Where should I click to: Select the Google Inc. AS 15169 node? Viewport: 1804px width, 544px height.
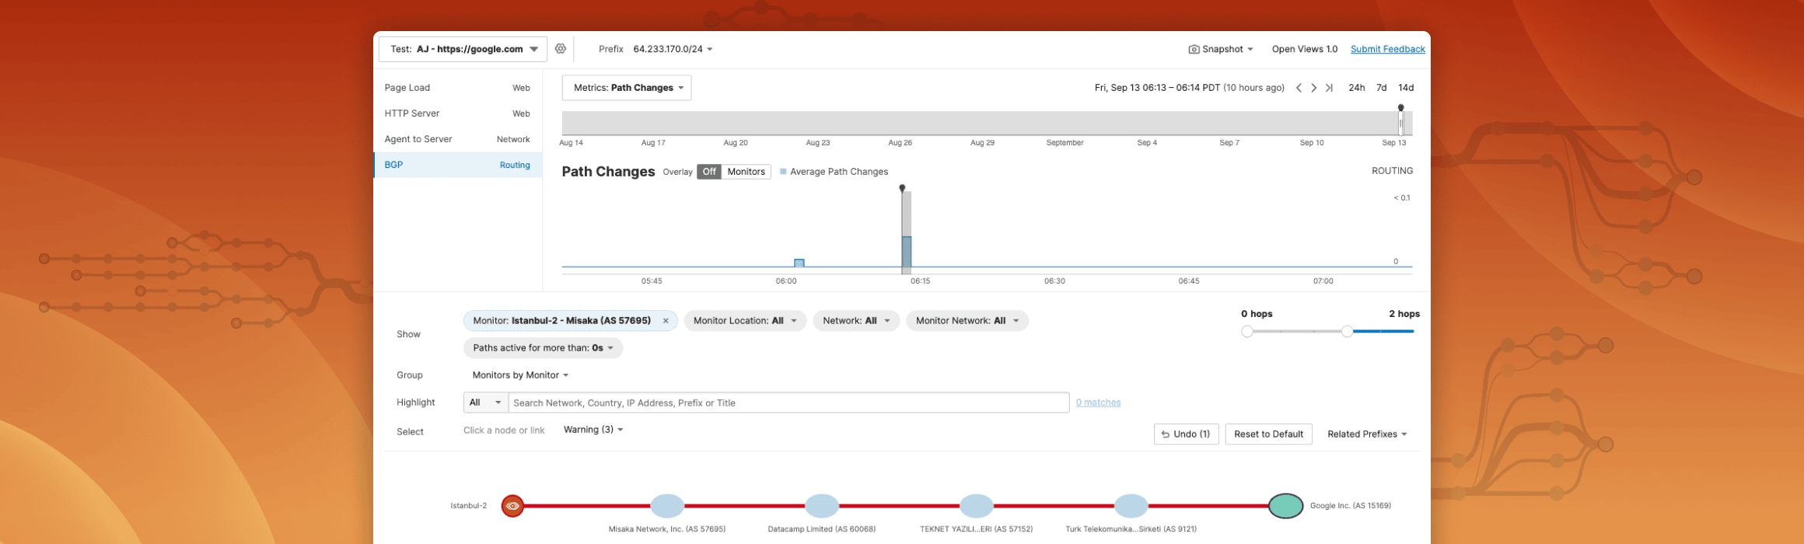coord(1285,506)
